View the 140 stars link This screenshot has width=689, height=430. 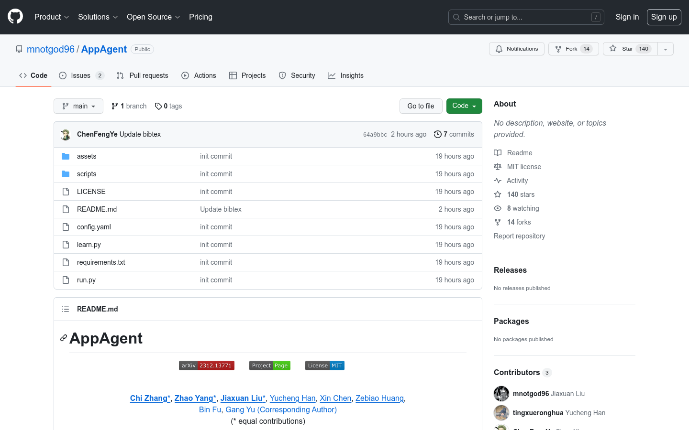click(x=514, y=194)
